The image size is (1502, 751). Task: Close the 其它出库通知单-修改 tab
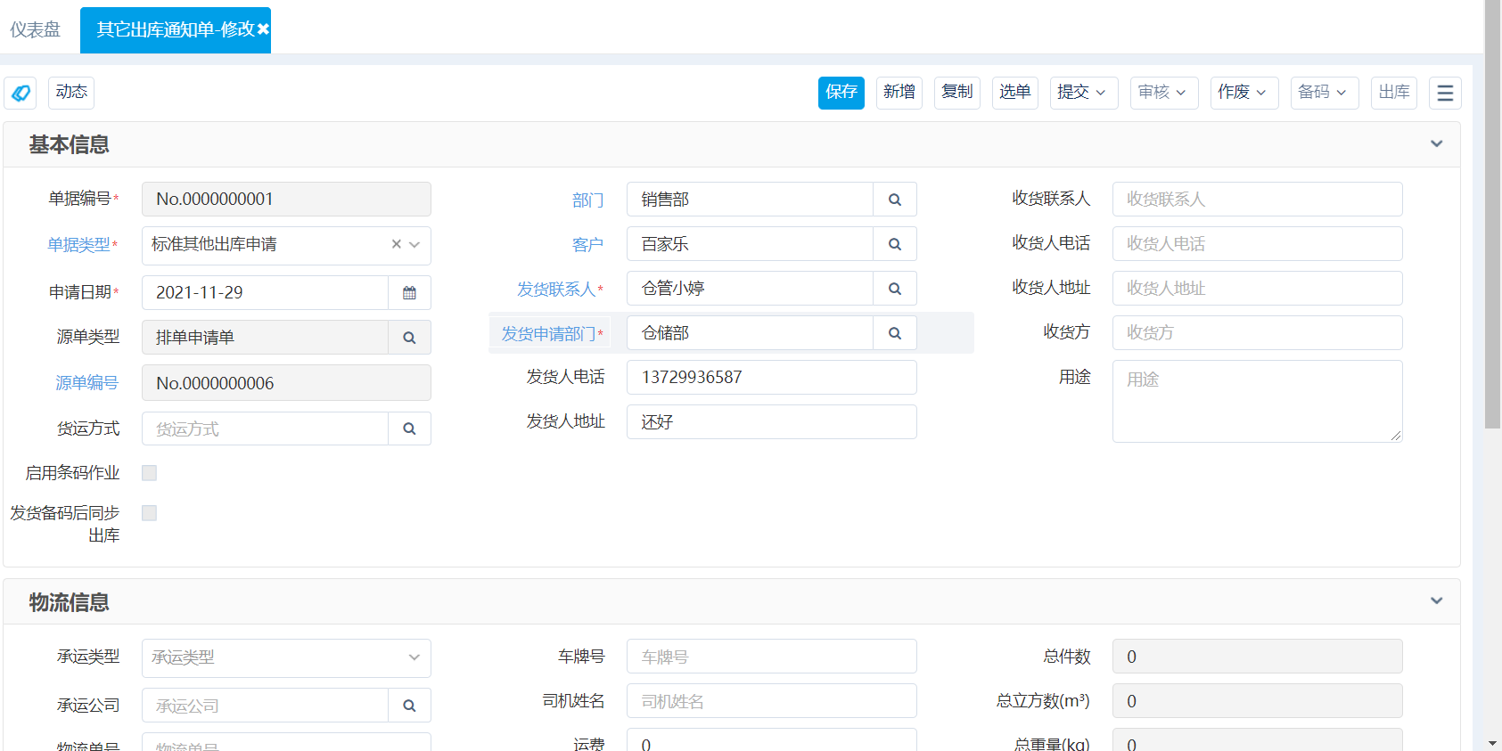263,29
